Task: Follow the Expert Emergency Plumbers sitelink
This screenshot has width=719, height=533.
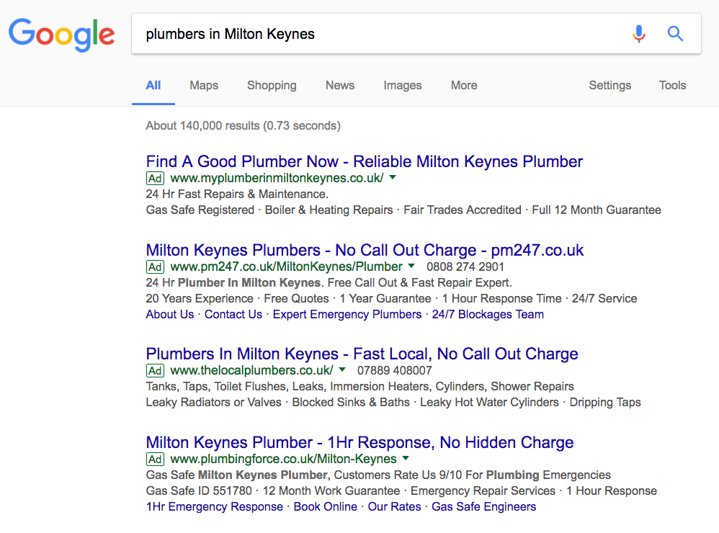Action: coord(347,314)
